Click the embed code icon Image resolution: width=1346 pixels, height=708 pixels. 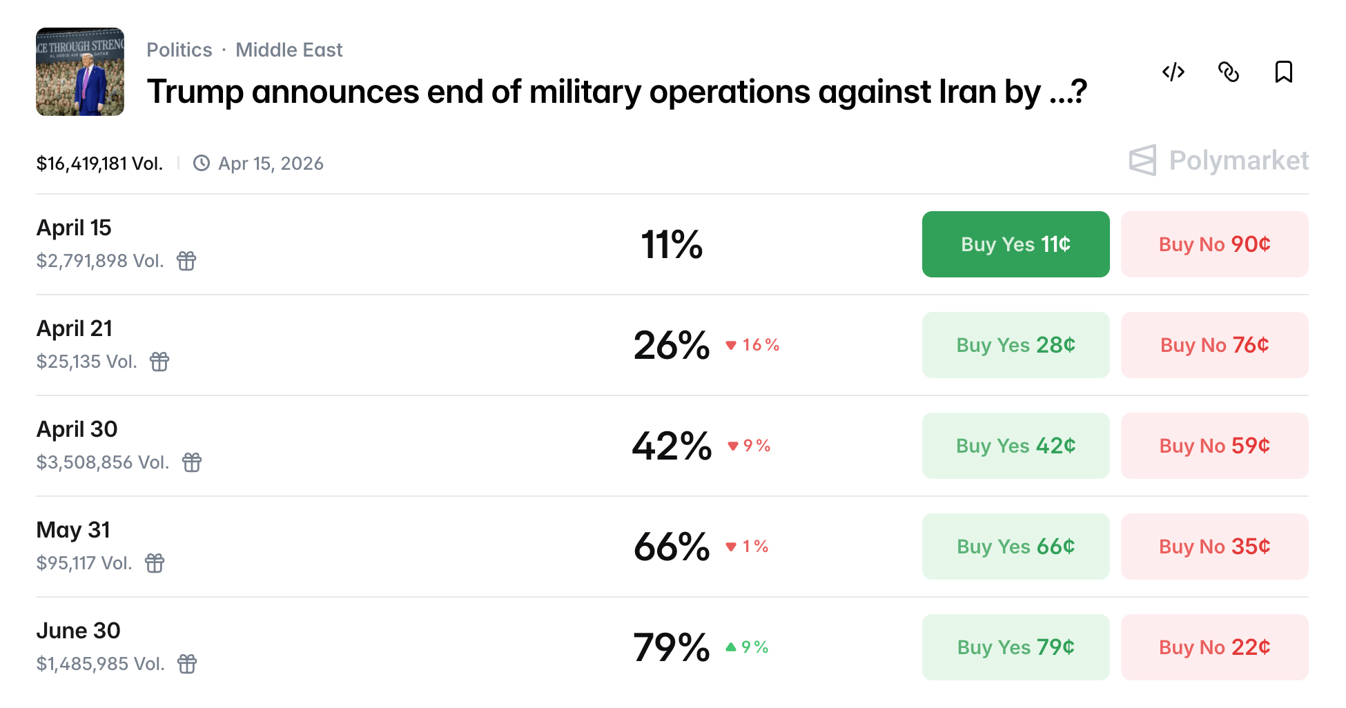click(1173, 72)
